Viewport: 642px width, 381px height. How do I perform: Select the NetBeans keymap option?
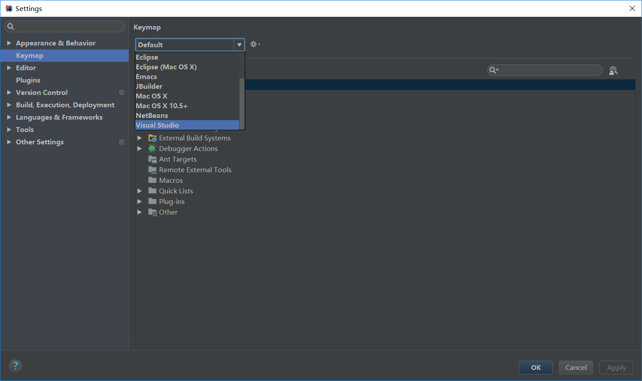(187, 116)
